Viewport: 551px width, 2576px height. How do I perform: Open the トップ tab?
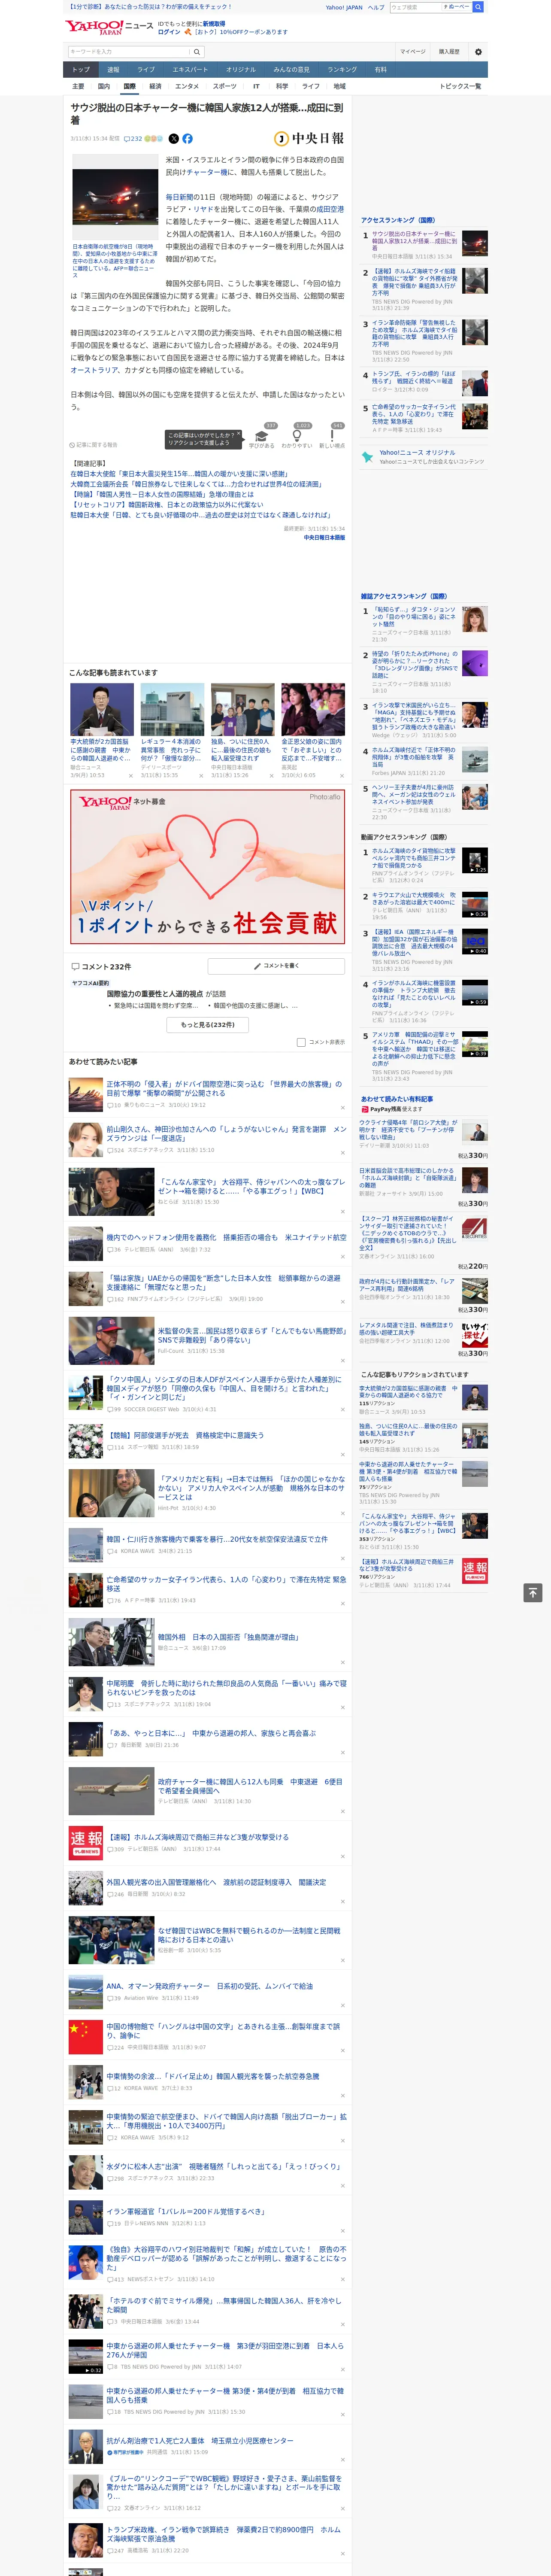point(81,70)
